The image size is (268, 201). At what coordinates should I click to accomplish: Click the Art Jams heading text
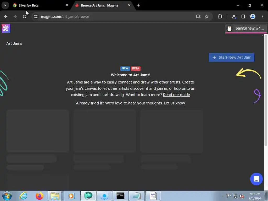[x=14, y=43]
